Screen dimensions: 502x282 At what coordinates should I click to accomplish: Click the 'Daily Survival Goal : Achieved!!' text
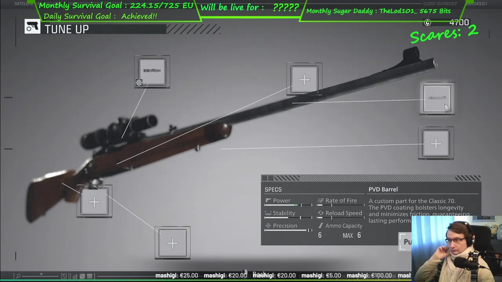click(x=100, y=16)
